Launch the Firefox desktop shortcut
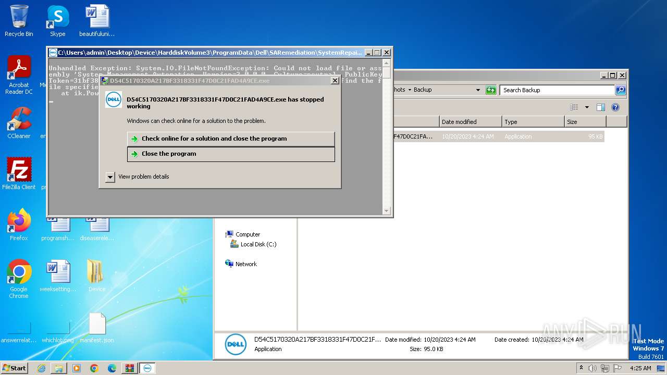 pyautogui.click(x=19, y=225)
